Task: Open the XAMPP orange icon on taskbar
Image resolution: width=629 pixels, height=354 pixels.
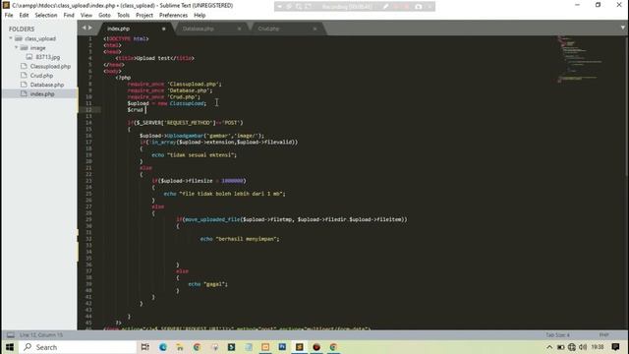Action: click(x=265, y=347)
